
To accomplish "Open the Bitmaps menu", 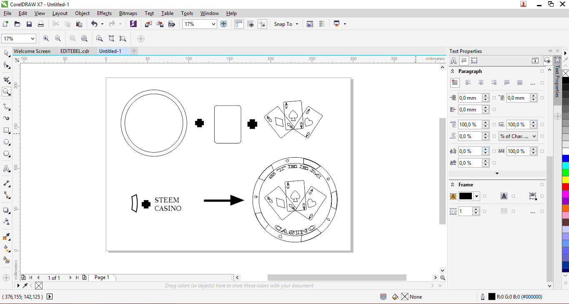I will point(128,13).
